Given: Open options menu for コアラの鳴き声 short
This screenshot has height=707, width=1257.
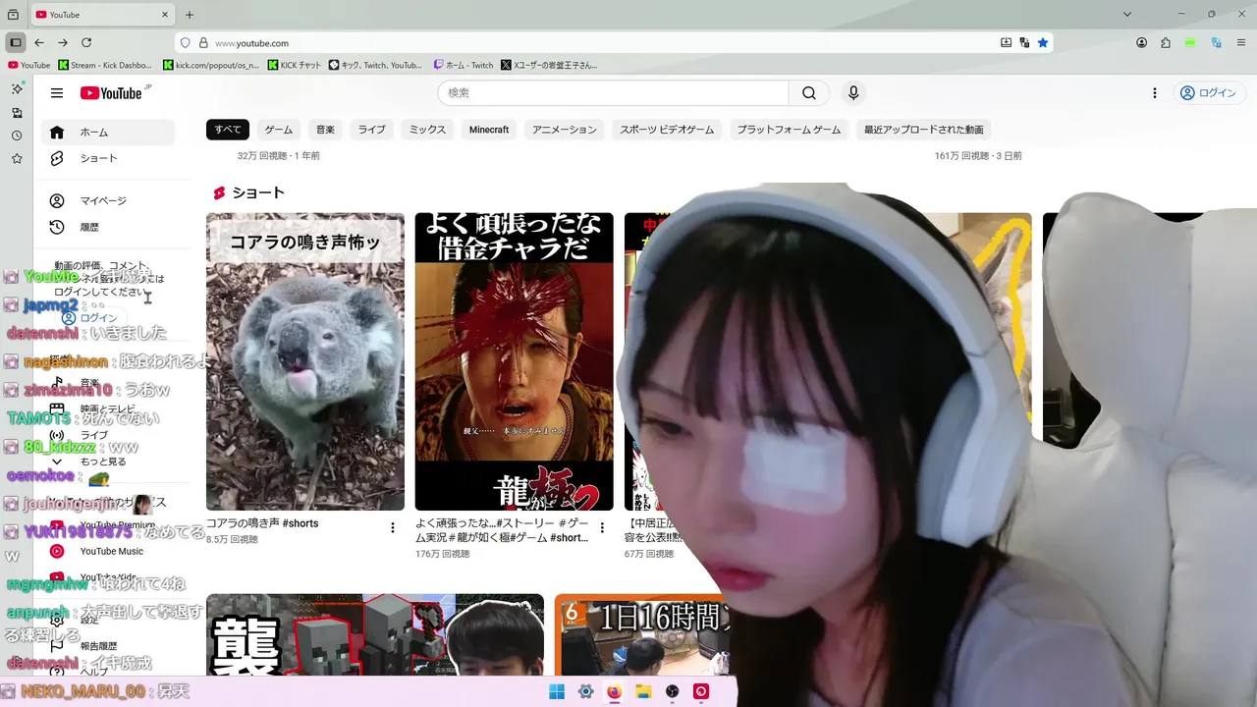Looking at the screenshot, I should [x=393, y=528].
